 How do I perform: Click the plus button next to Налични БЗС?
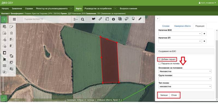pyautogui.click(x=204, y=34)
